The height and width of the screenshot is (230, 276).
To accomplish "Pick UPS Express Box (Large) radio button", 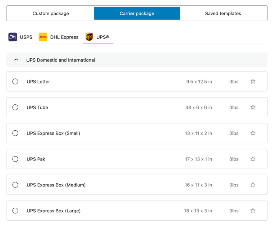I will (15, 211).
